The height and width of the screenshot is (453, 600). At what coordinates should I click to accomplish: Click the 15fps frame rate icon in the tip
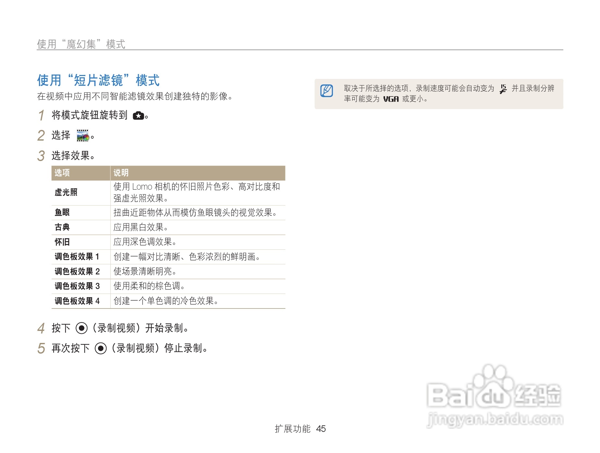[x=503, y=89]
